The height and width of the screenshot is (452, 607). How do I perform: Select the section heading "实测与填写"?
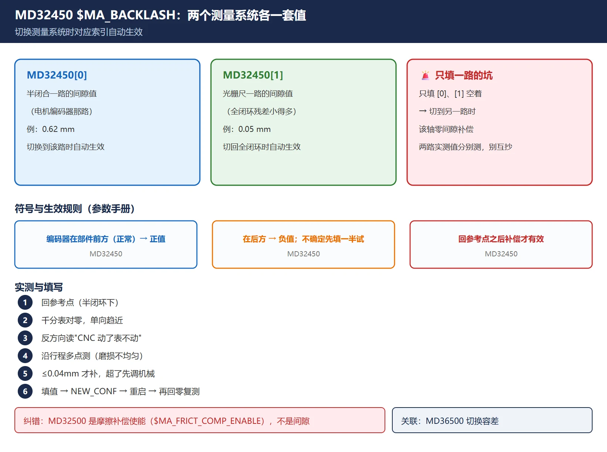pyautogui.click(x=39, y=287)
